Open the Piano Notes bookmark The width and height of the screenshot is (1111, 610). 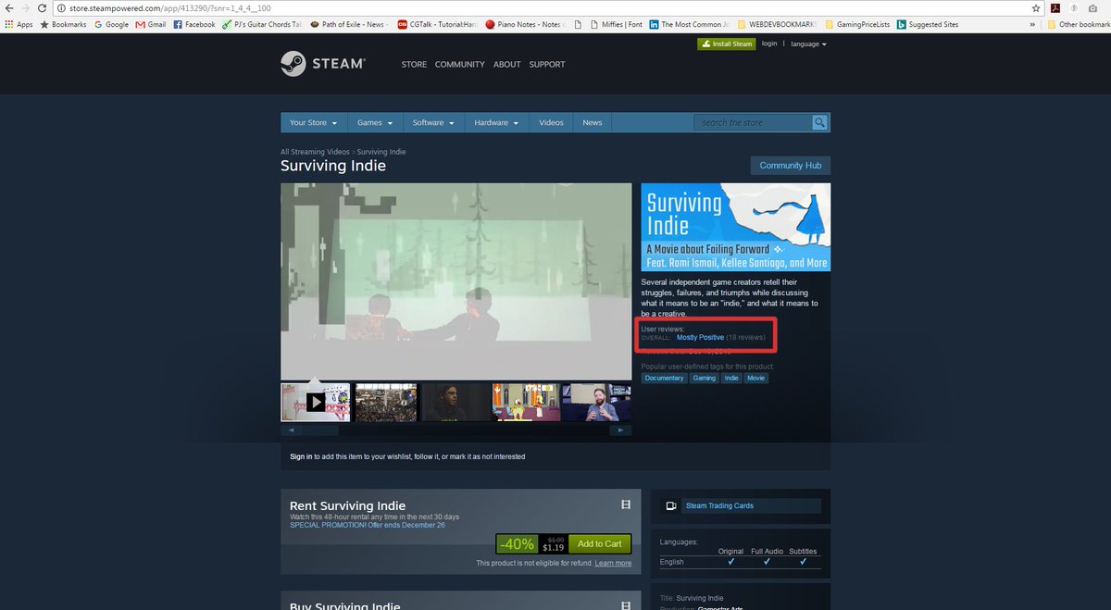tap(526, 24)
